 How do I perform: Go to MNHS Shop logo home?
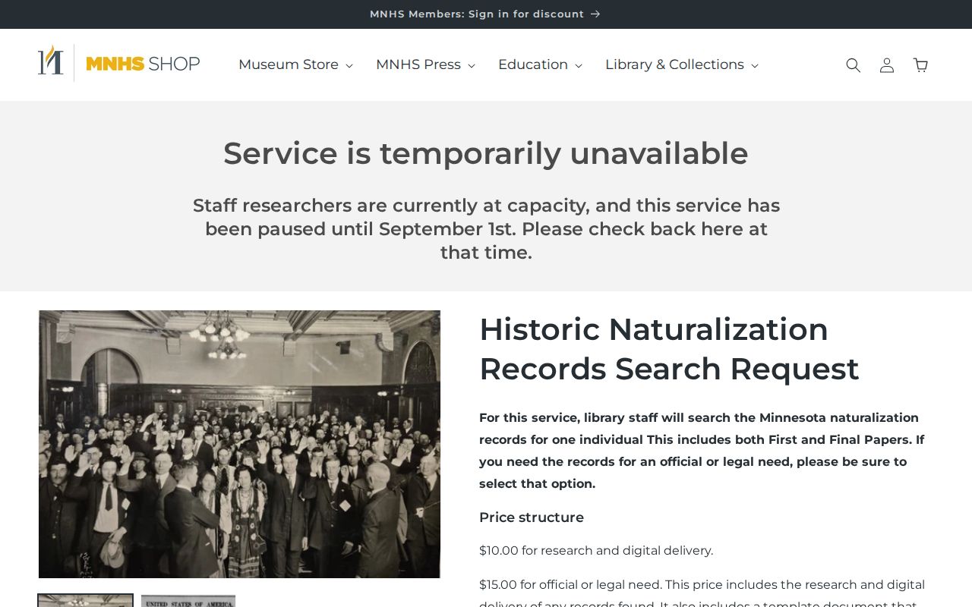[119, 63]
